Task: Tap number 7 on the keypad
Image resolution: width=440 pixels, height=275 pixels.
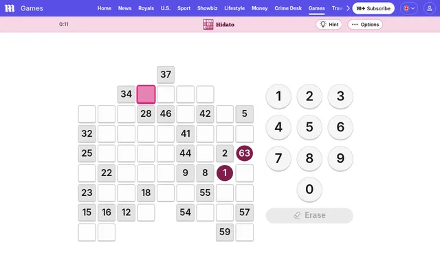Action: click(x=278, y=158)
